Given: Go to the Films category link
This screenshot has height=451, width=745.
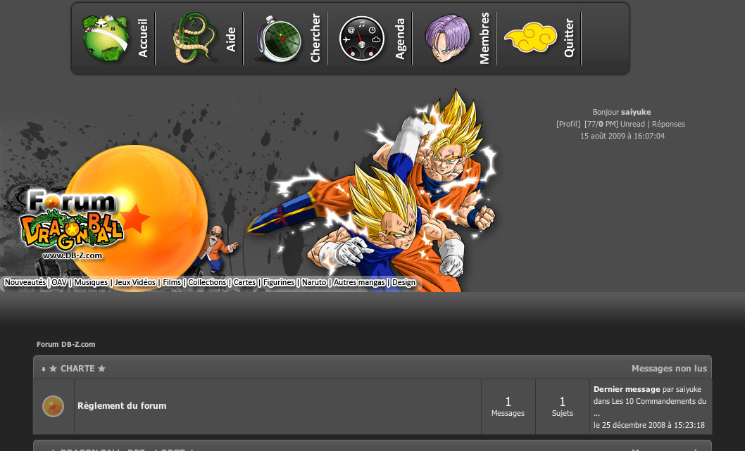Looking at the screenshot, I should point(172,282).
